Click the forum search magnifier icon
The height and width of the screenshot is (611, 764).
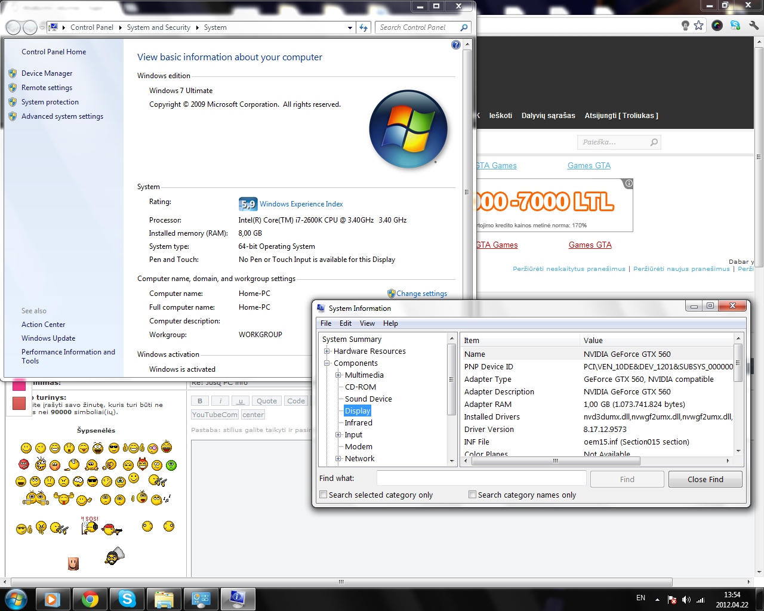click(x=654, y=142)
